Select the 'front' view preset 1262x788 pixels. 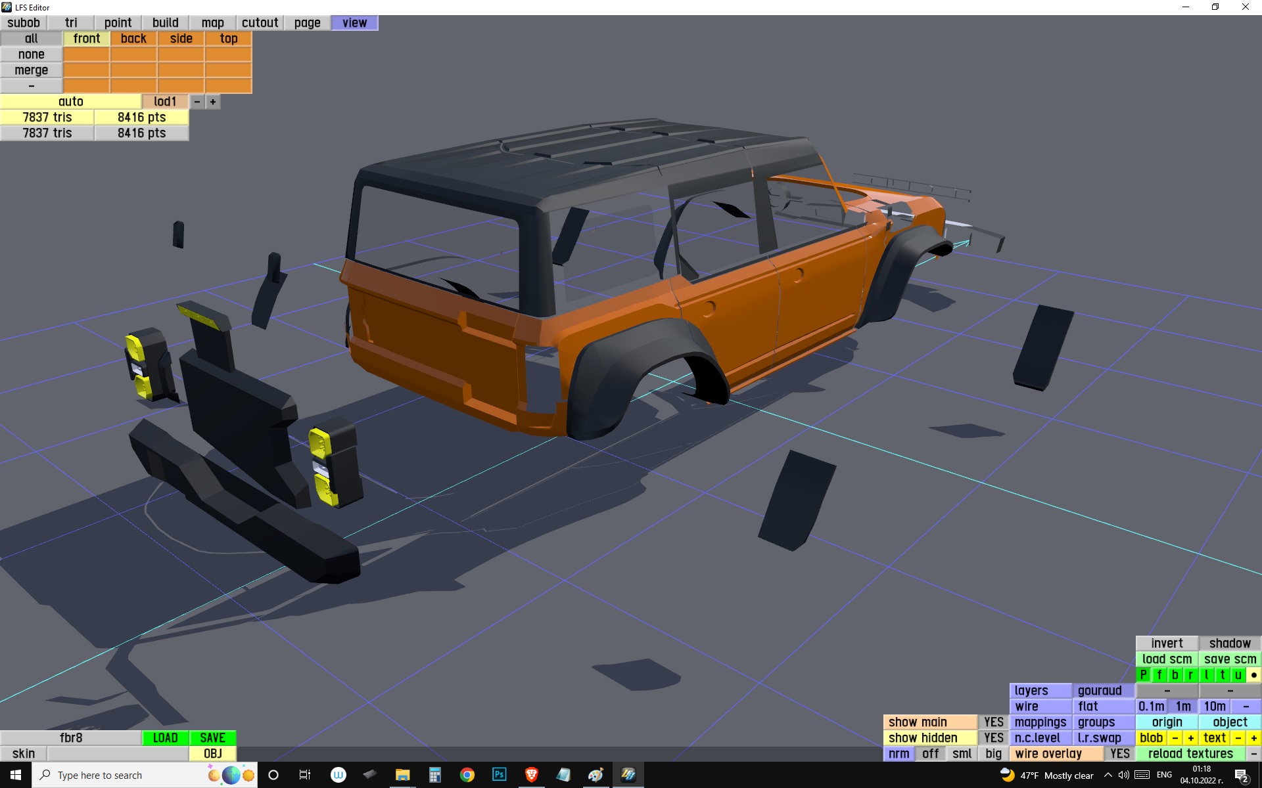(x=86, y=39)
